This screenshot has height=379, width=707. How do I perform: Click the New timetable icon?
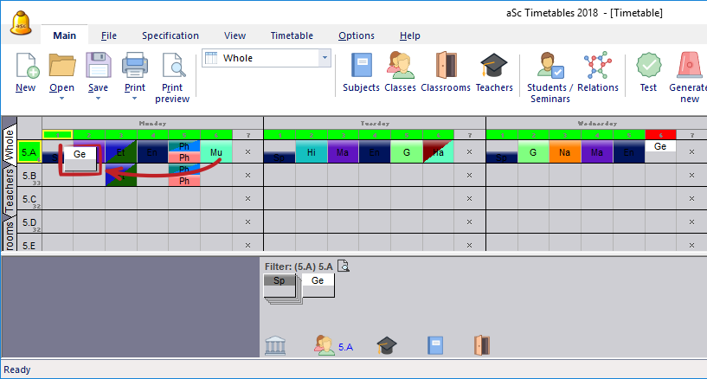pyautogui.click(x=26, y=67)
